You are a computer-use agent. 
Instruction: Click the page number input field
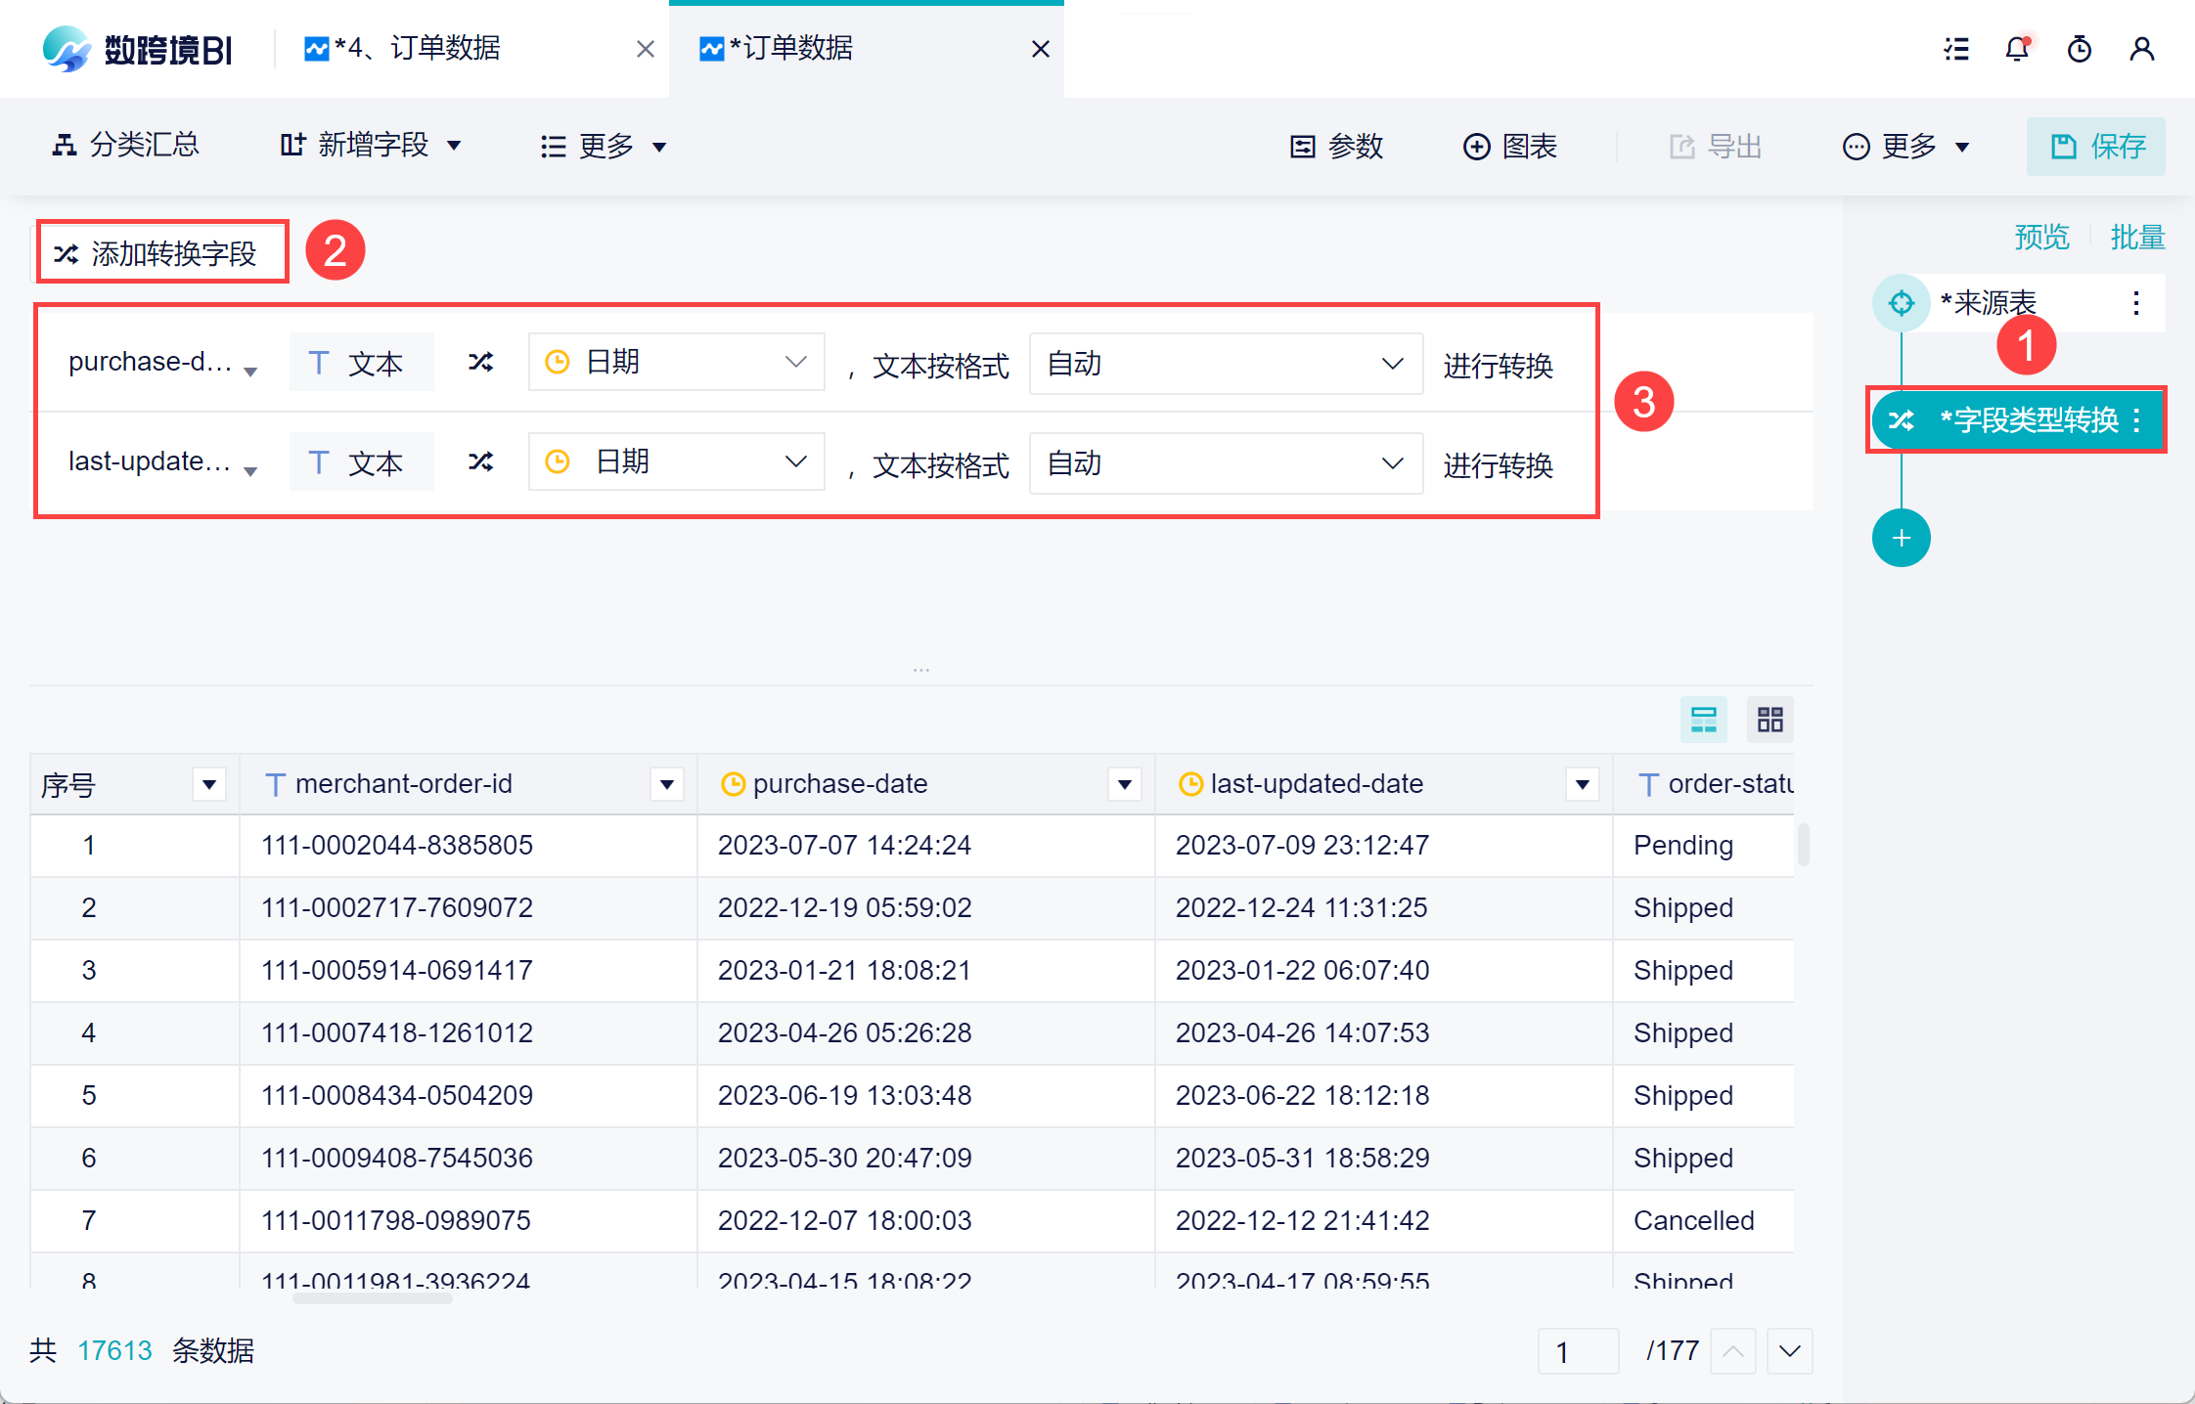pos(1577,1351)
